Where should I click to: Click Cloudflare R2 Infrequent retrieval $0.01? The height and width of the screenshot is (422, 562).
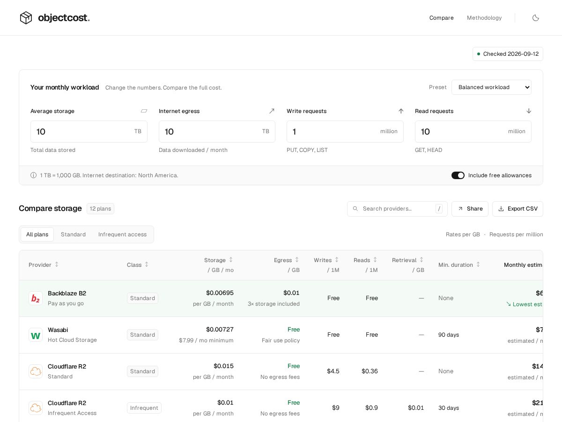416,408
